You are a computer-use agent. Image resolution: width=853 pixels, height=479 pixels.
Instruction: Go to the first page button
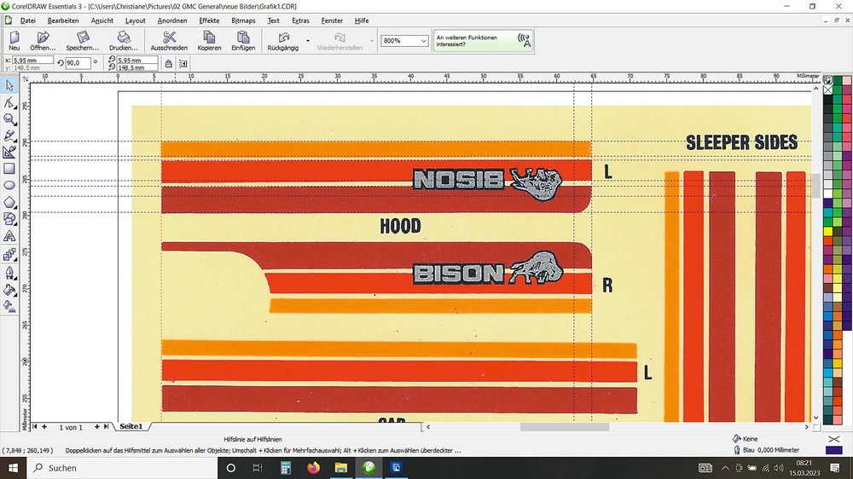[x=35, y=427]
